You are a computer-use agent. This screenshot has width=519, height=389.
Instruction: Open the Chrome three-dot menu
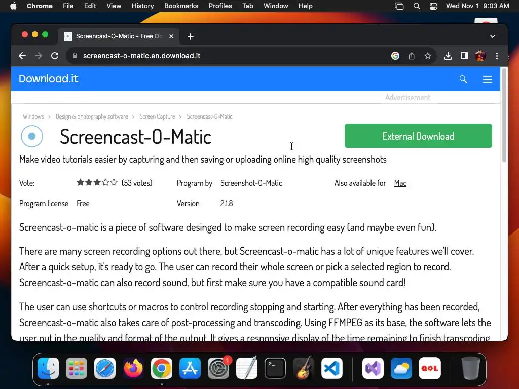(497, 56)
